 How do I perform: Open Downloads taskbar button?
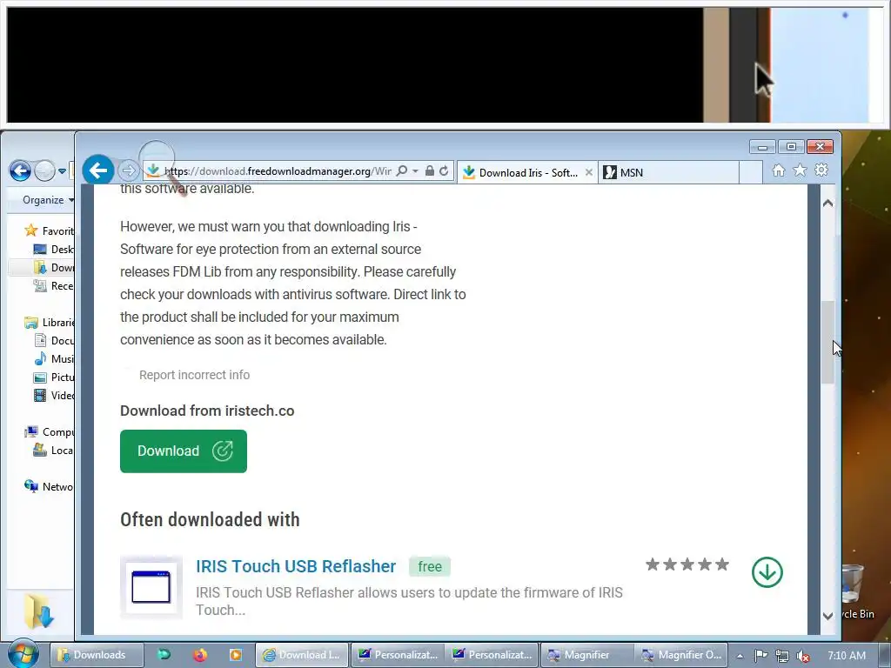[96, 655]
